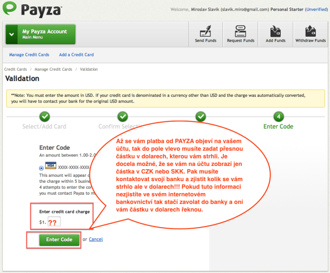Click the Select/Add Card step label
The height and width of the screenshot is (273, 330).
pyautogui.click(x=44, y=126)
